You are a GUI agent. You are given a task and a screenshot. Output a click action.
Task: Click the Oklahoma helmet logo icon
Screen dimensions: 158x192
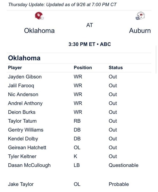pyautogui.click(x=39, y=16)
